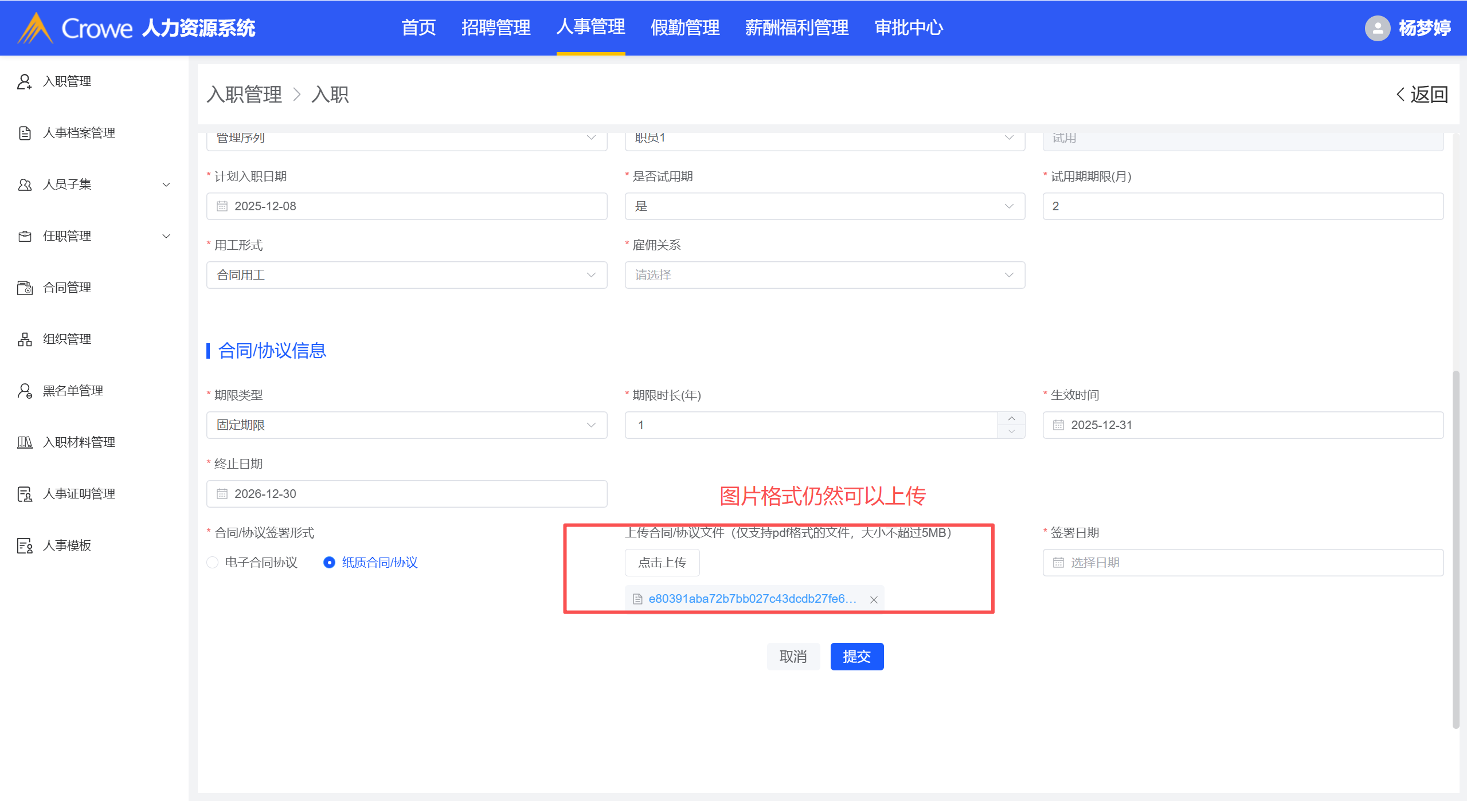Select the 电子合同协议 radio option
1467x801 pixels.
[213, 563]
